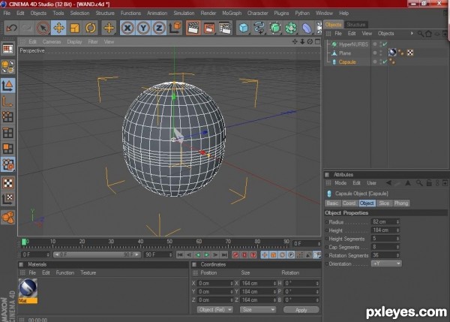Screen dimensions: 450x322
Task: Click make editable icon in left palette
Action: coord(7,67)
